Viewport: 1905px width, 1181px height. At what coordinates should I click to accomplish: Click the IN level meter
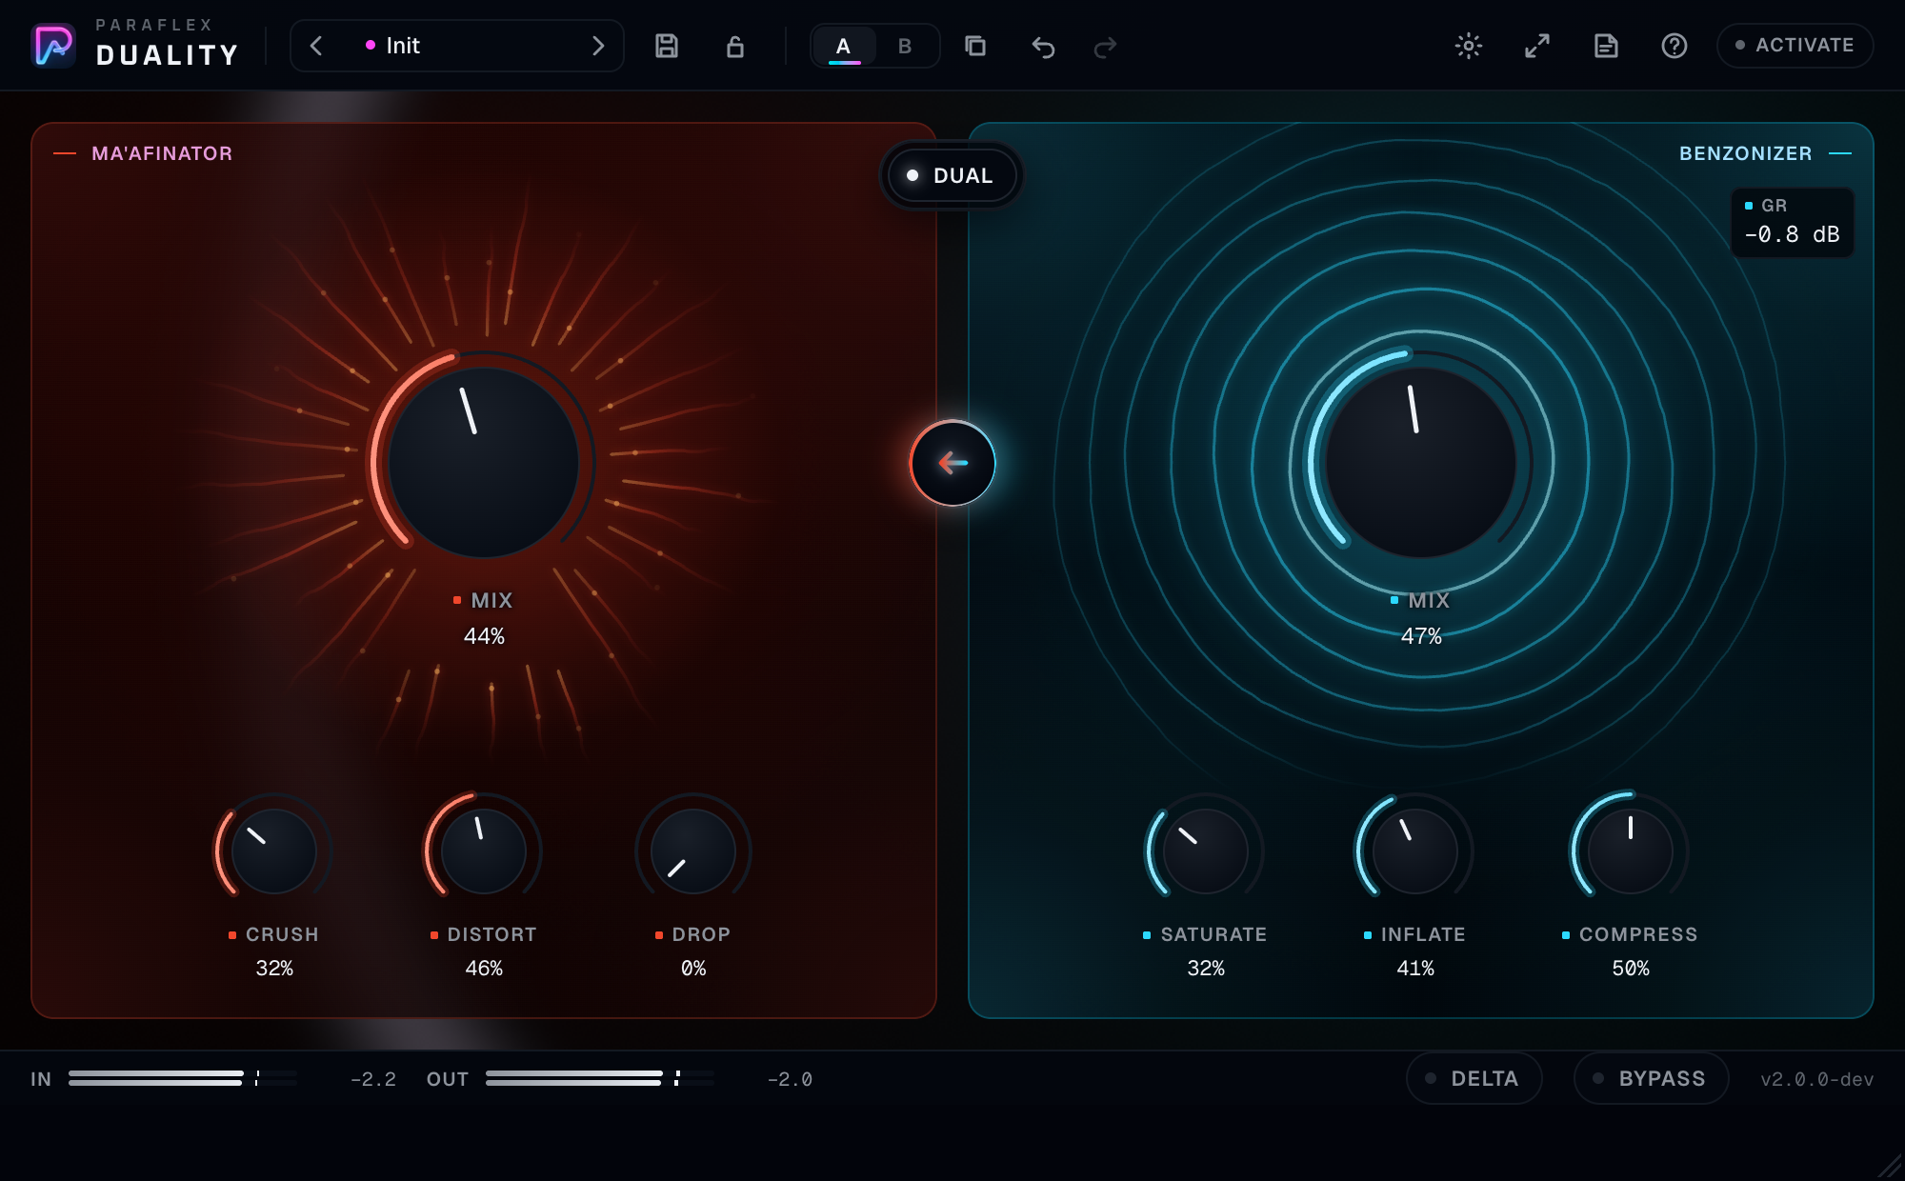point(183,1078)
